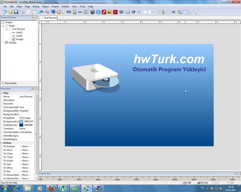The width and height of the screenshot is (241, 192).
Task: Open the Object menu
Action: (45, 7)
